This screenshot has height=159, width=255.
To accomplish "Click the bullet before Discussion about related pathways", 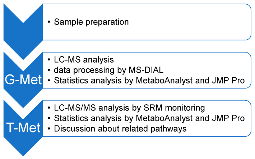I will tap(49, 129).
